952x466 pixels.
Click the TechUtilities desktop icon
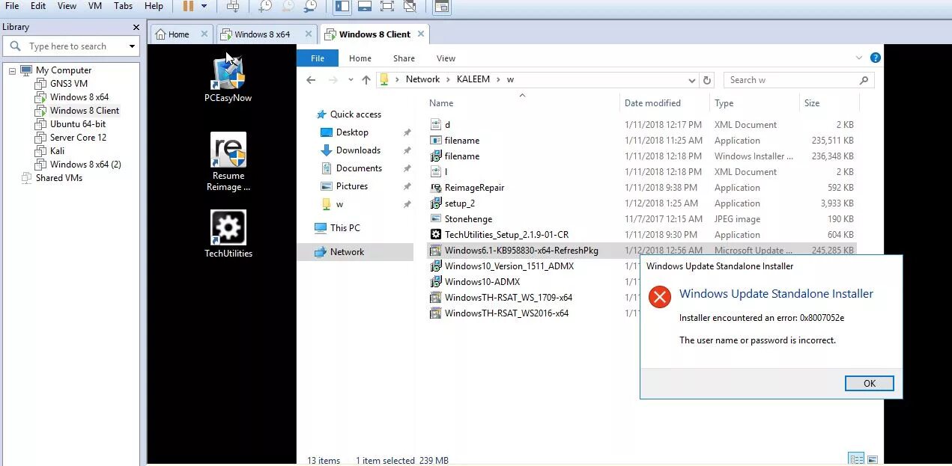pyautogui.click(x=228, y=234)
